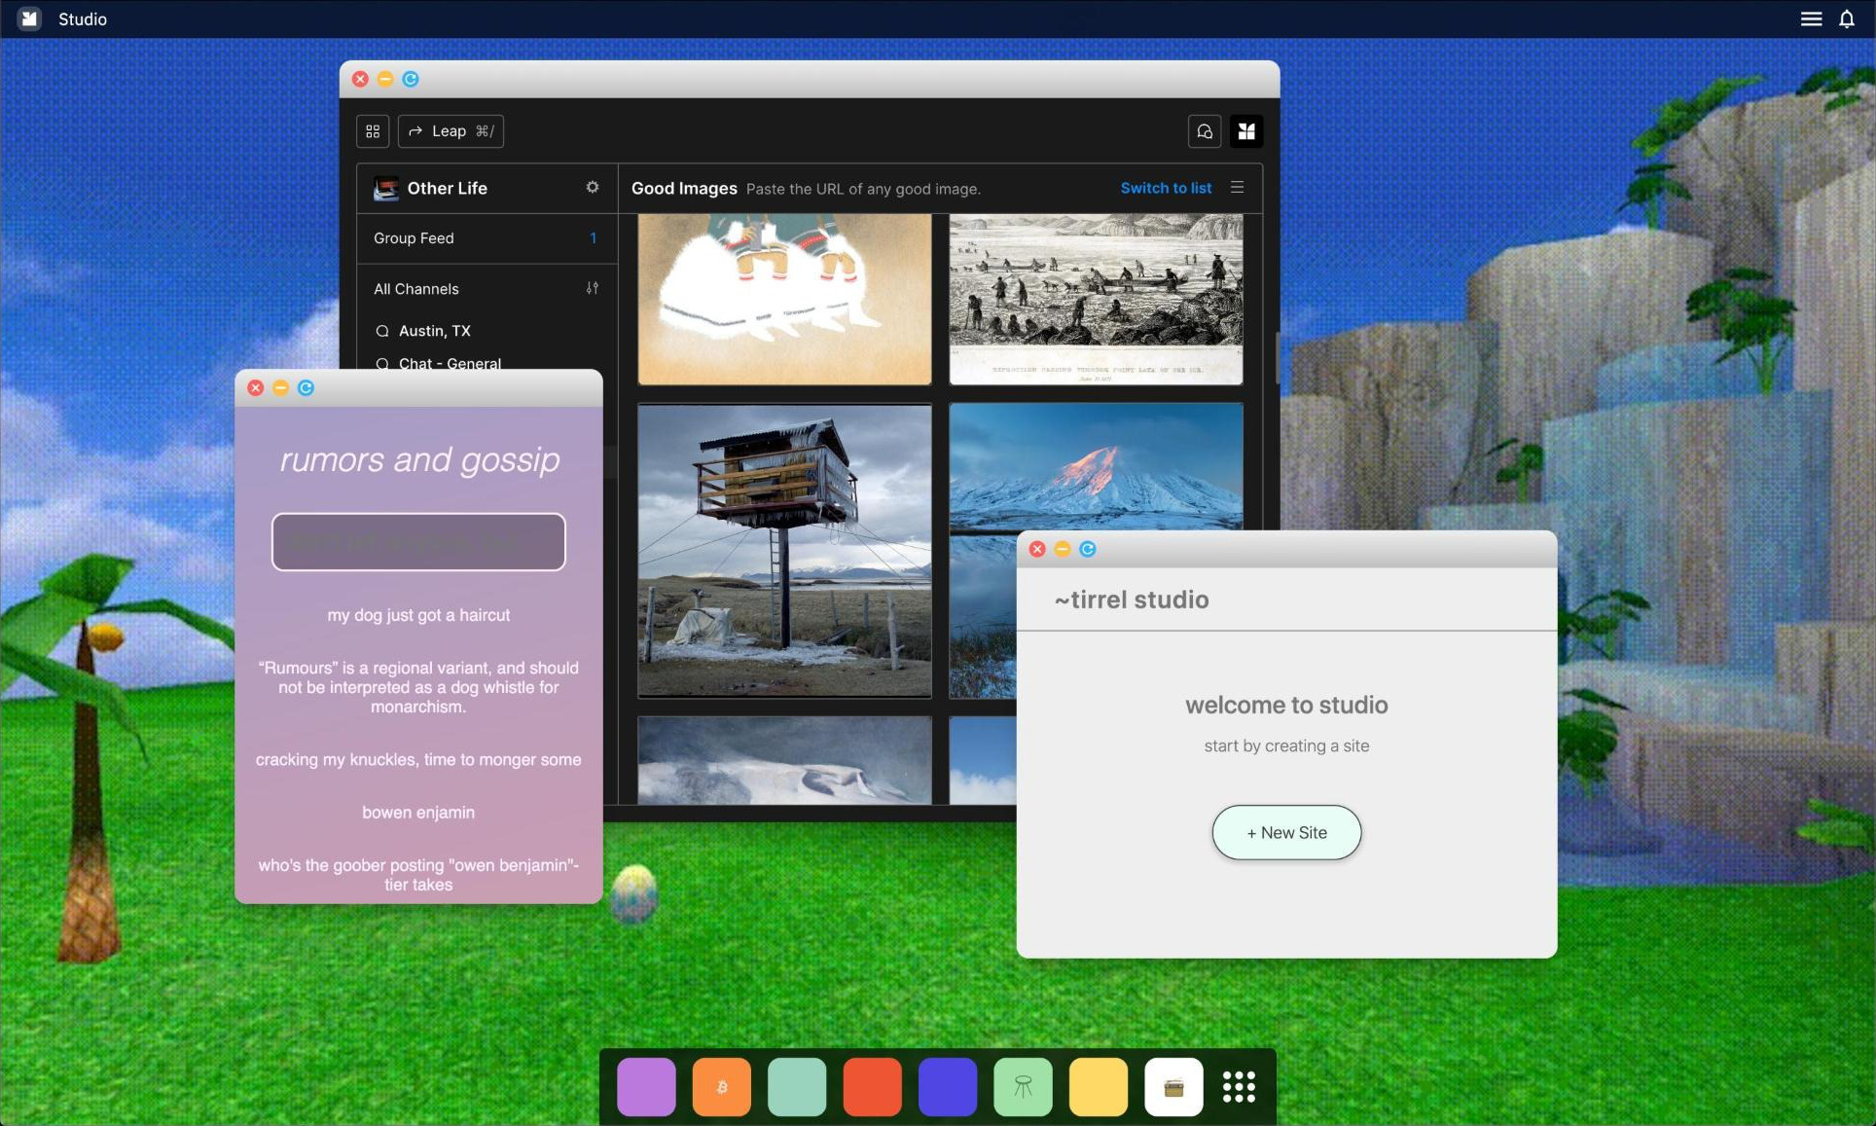Click the Landscape grid icon near Leap

(x=373, y=131)
